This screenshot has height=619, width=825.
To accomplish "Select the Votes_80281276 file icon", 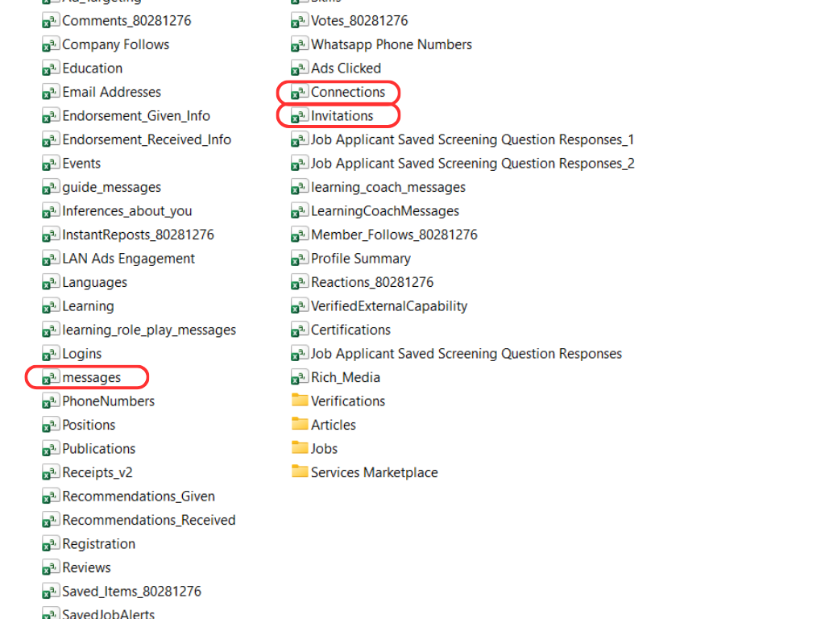I will click(300, 21).
